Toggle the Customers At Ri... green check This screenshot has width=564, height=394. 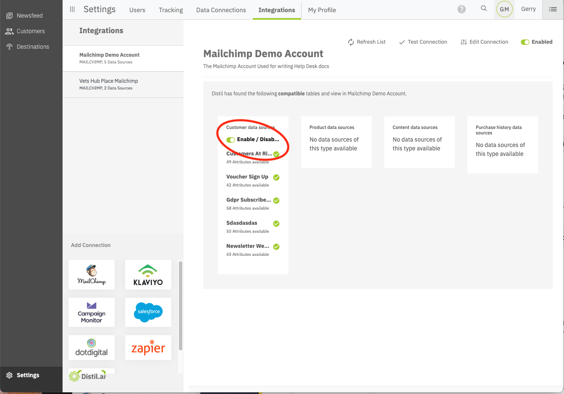(276, 154)
